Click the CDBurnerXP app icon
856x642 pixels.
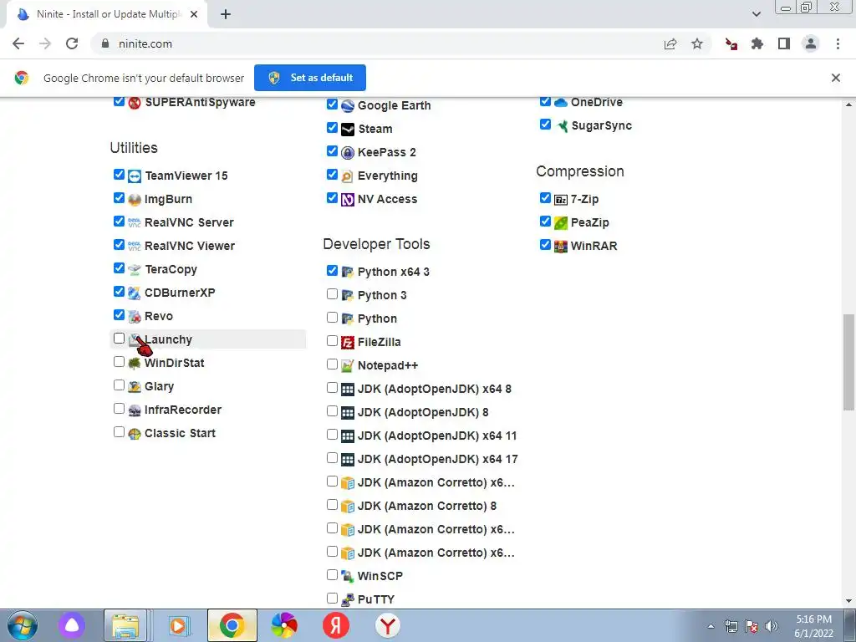point(135,293)
